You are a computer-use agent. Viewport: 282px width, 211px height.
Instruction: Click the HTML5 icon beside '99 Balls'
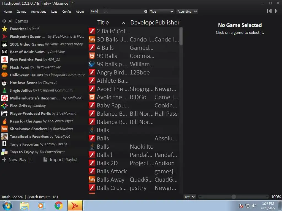coord(92,56)
